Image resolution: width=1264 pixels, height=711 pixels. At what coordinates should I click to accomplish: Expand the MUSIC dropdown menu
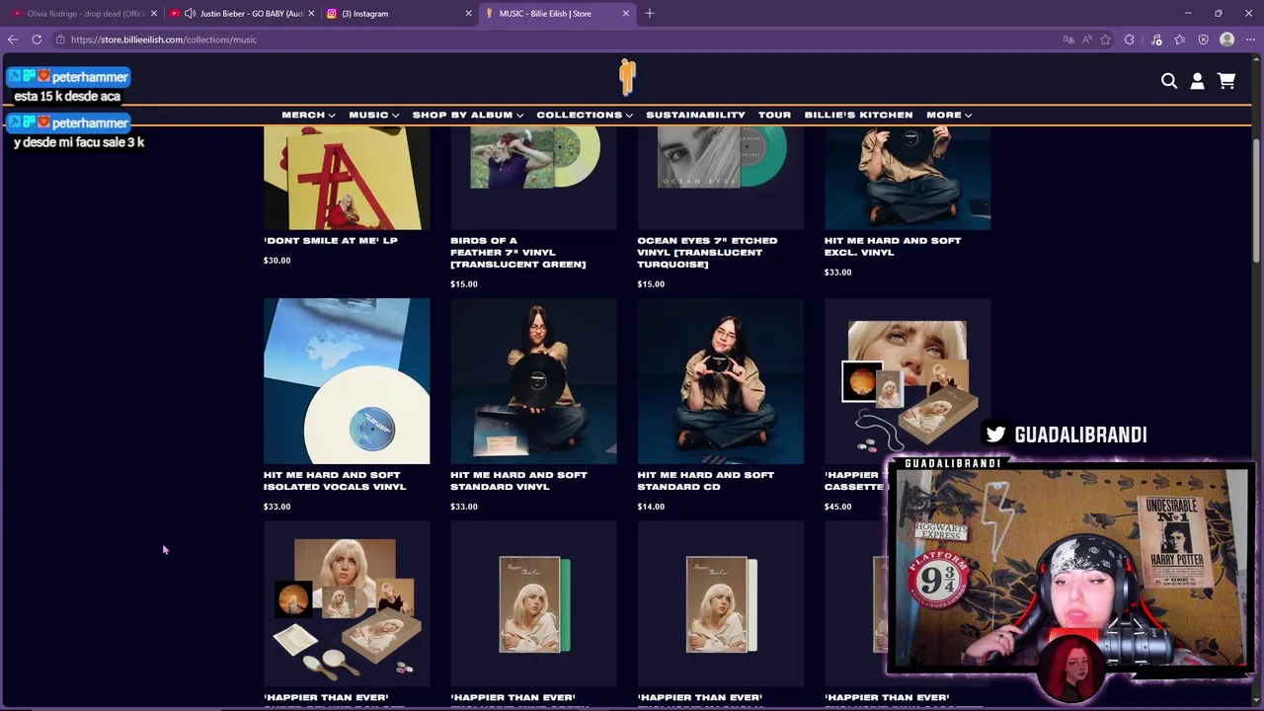pyautogui.click(x=373, y=116)
